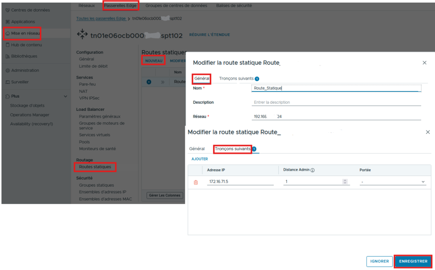Switch to Tronçons suivants tab in the upper dialog
The height and width of the screenshot is (270, 435).
[x=236, y=79]
